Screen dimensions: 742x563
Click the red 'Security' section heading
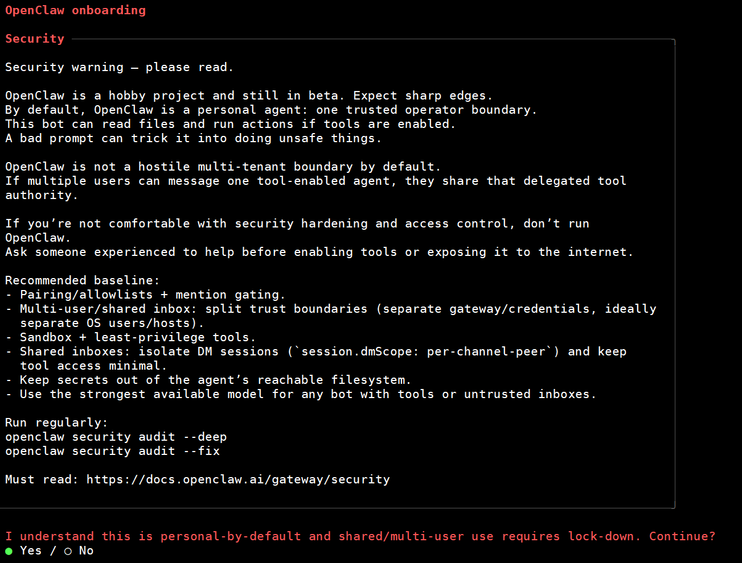[x=35, y=39]
